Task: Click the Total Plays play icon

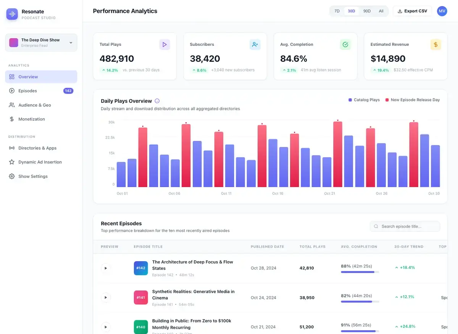Action: 164,45
